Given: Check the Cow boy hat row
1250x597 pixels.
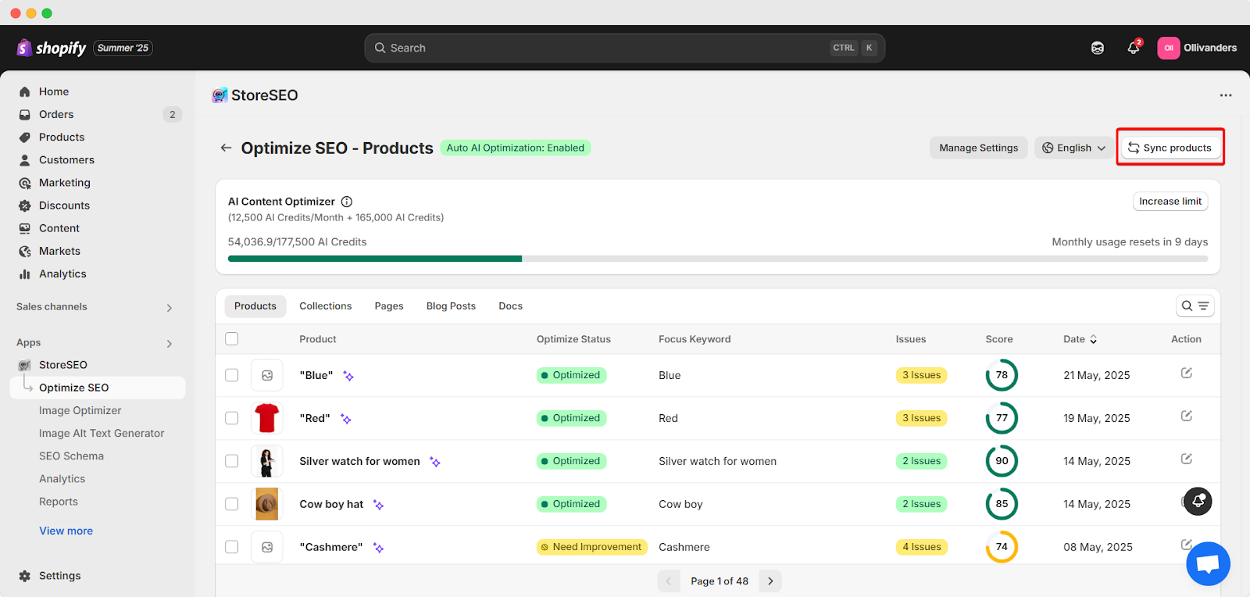Looking at the screenshot, I should (x=231, y=504).
